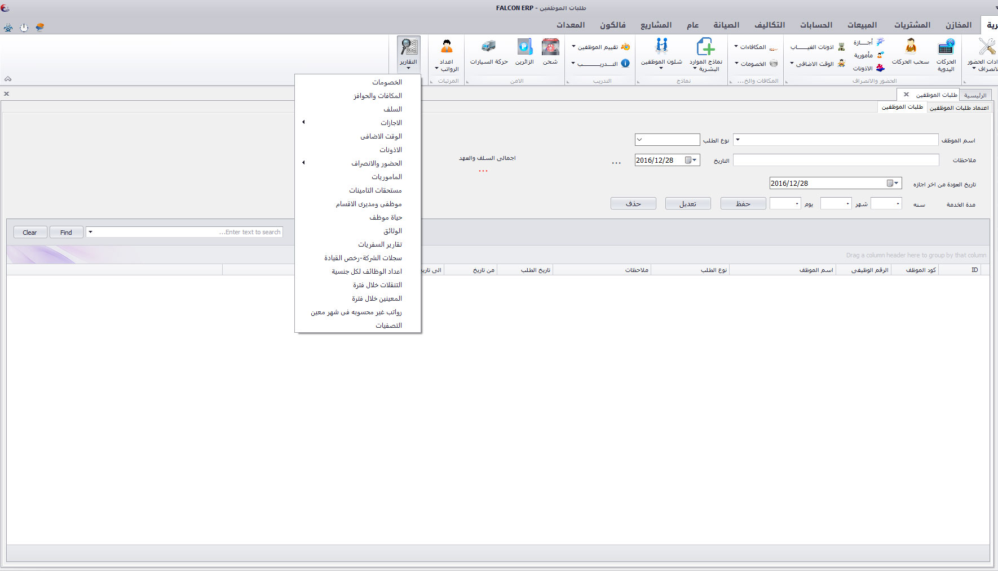Click the Find button
This screenshot has width=998, height=571.
pos(66,233)
